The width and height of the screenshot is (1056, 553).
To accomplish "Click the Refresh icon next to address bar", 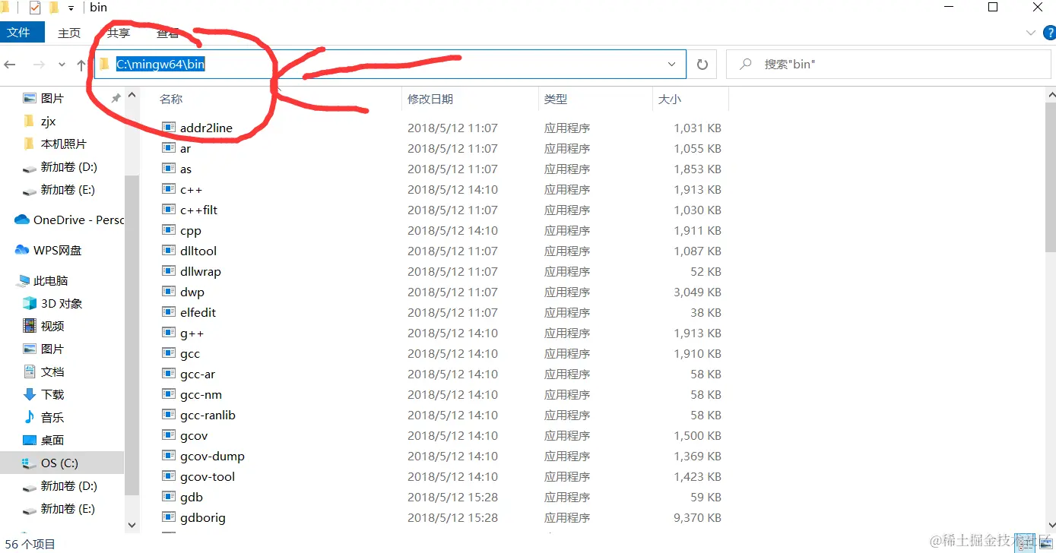I will (702, 64).
